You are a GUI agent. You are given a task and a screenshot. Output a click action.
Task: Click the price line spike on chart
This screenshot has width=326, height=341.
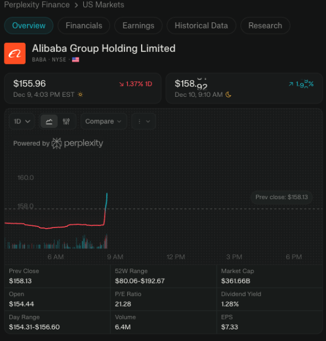pos(106,209)
